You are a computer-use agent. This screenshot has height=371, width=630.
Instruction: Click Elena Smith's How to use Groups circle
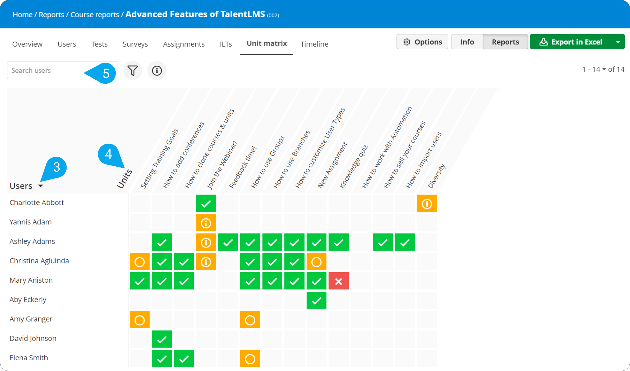click(x=250, y=359)
